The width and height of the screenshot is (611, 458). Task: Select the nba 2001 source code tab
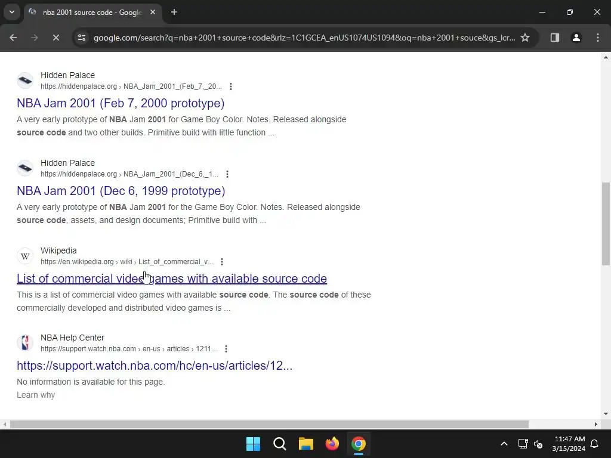tap(92, 12)
